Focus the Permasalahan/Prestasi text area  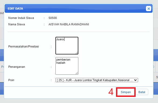[x=67, y=46]
